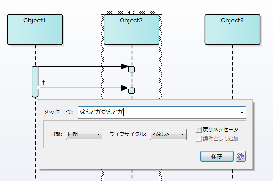The height and width of the screenshot is (181, 273).
Task: Select the Object2 lifeline box
Action: click(x=131, y=29)
